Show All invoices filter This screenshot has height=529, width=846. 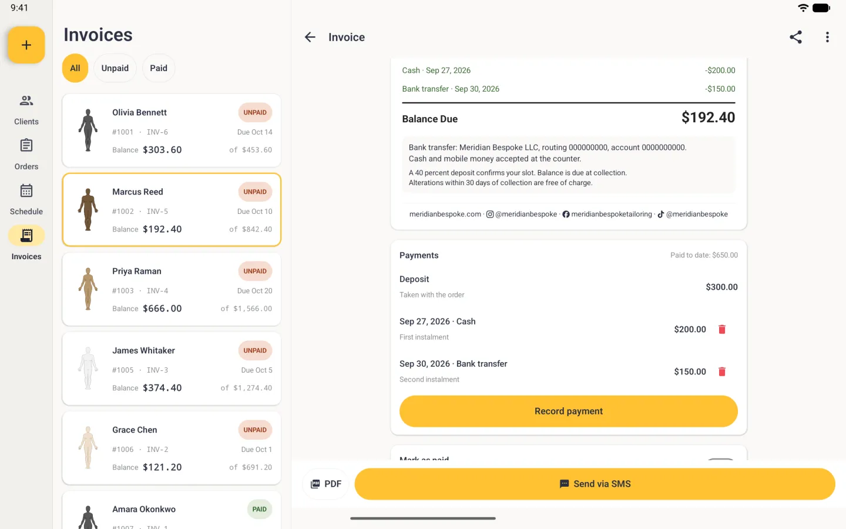tap(75, 68)
